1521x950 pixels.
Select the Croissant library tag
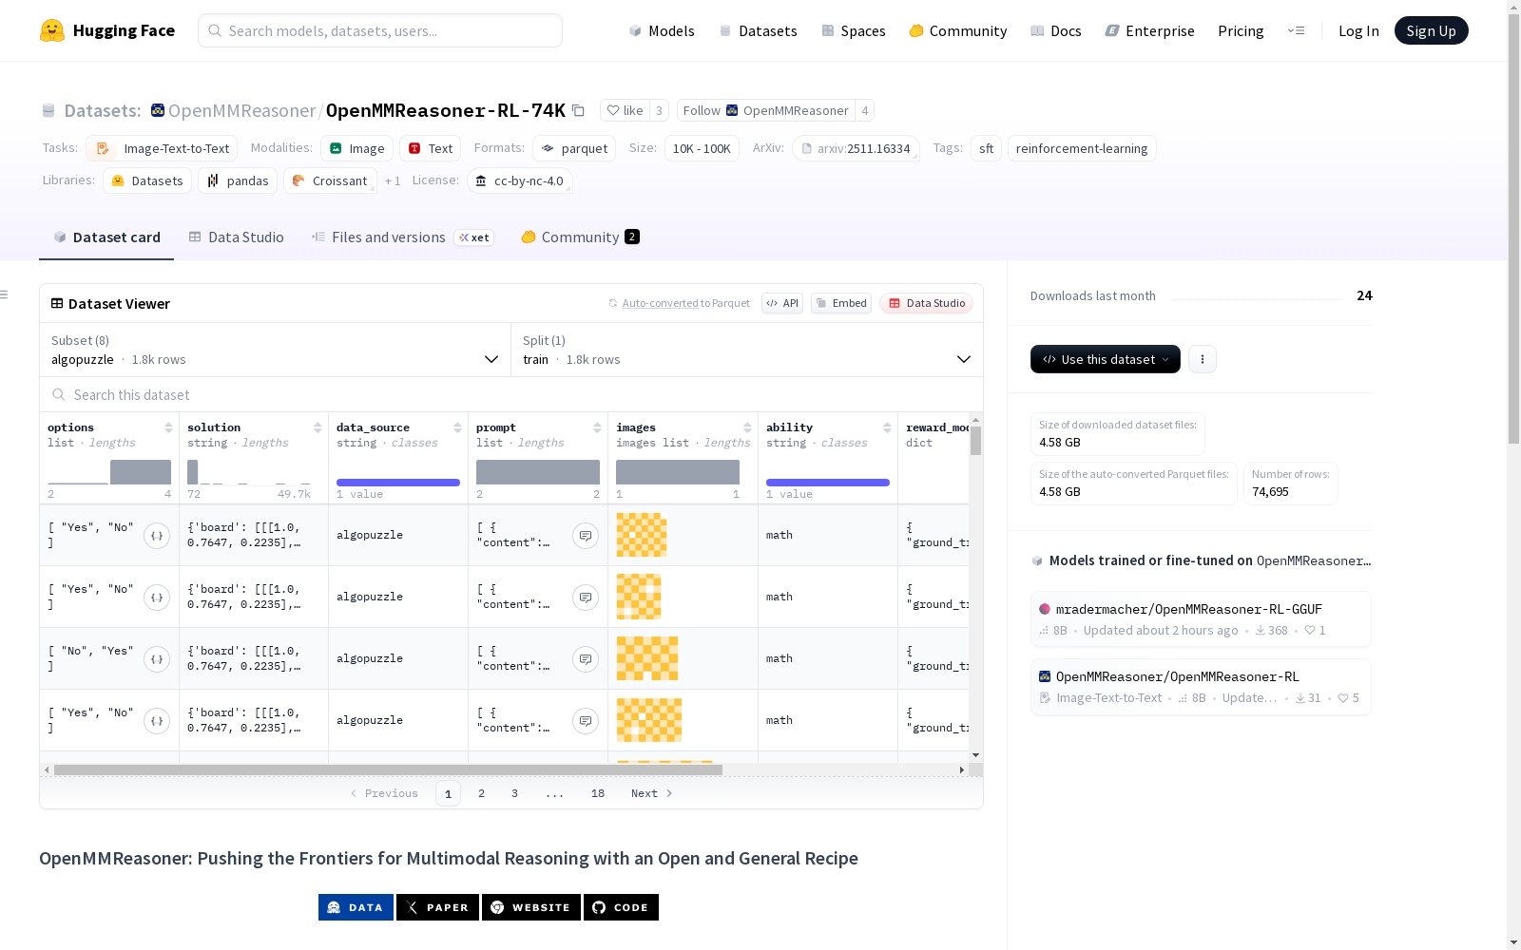(330, 180)
